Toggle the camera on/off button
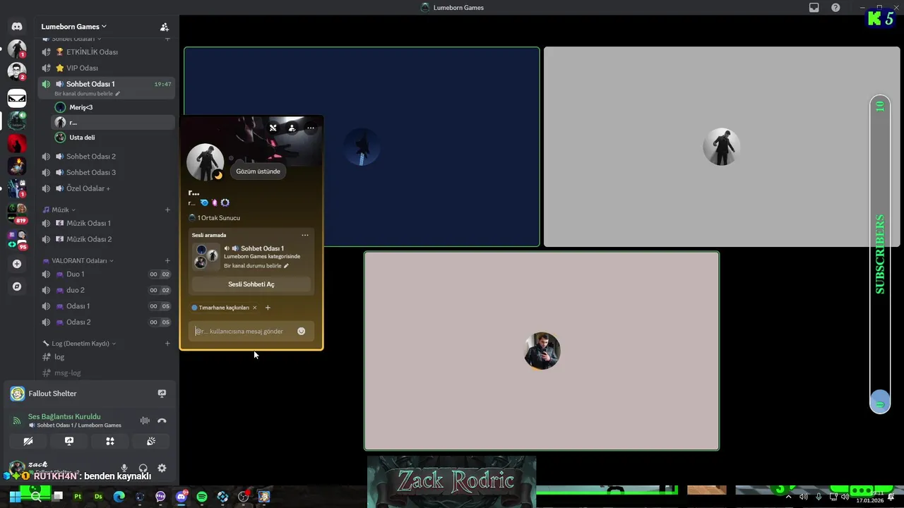 [28, 441]
